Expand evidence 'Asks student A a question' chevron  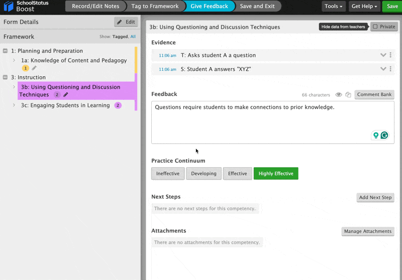[383, 55]
